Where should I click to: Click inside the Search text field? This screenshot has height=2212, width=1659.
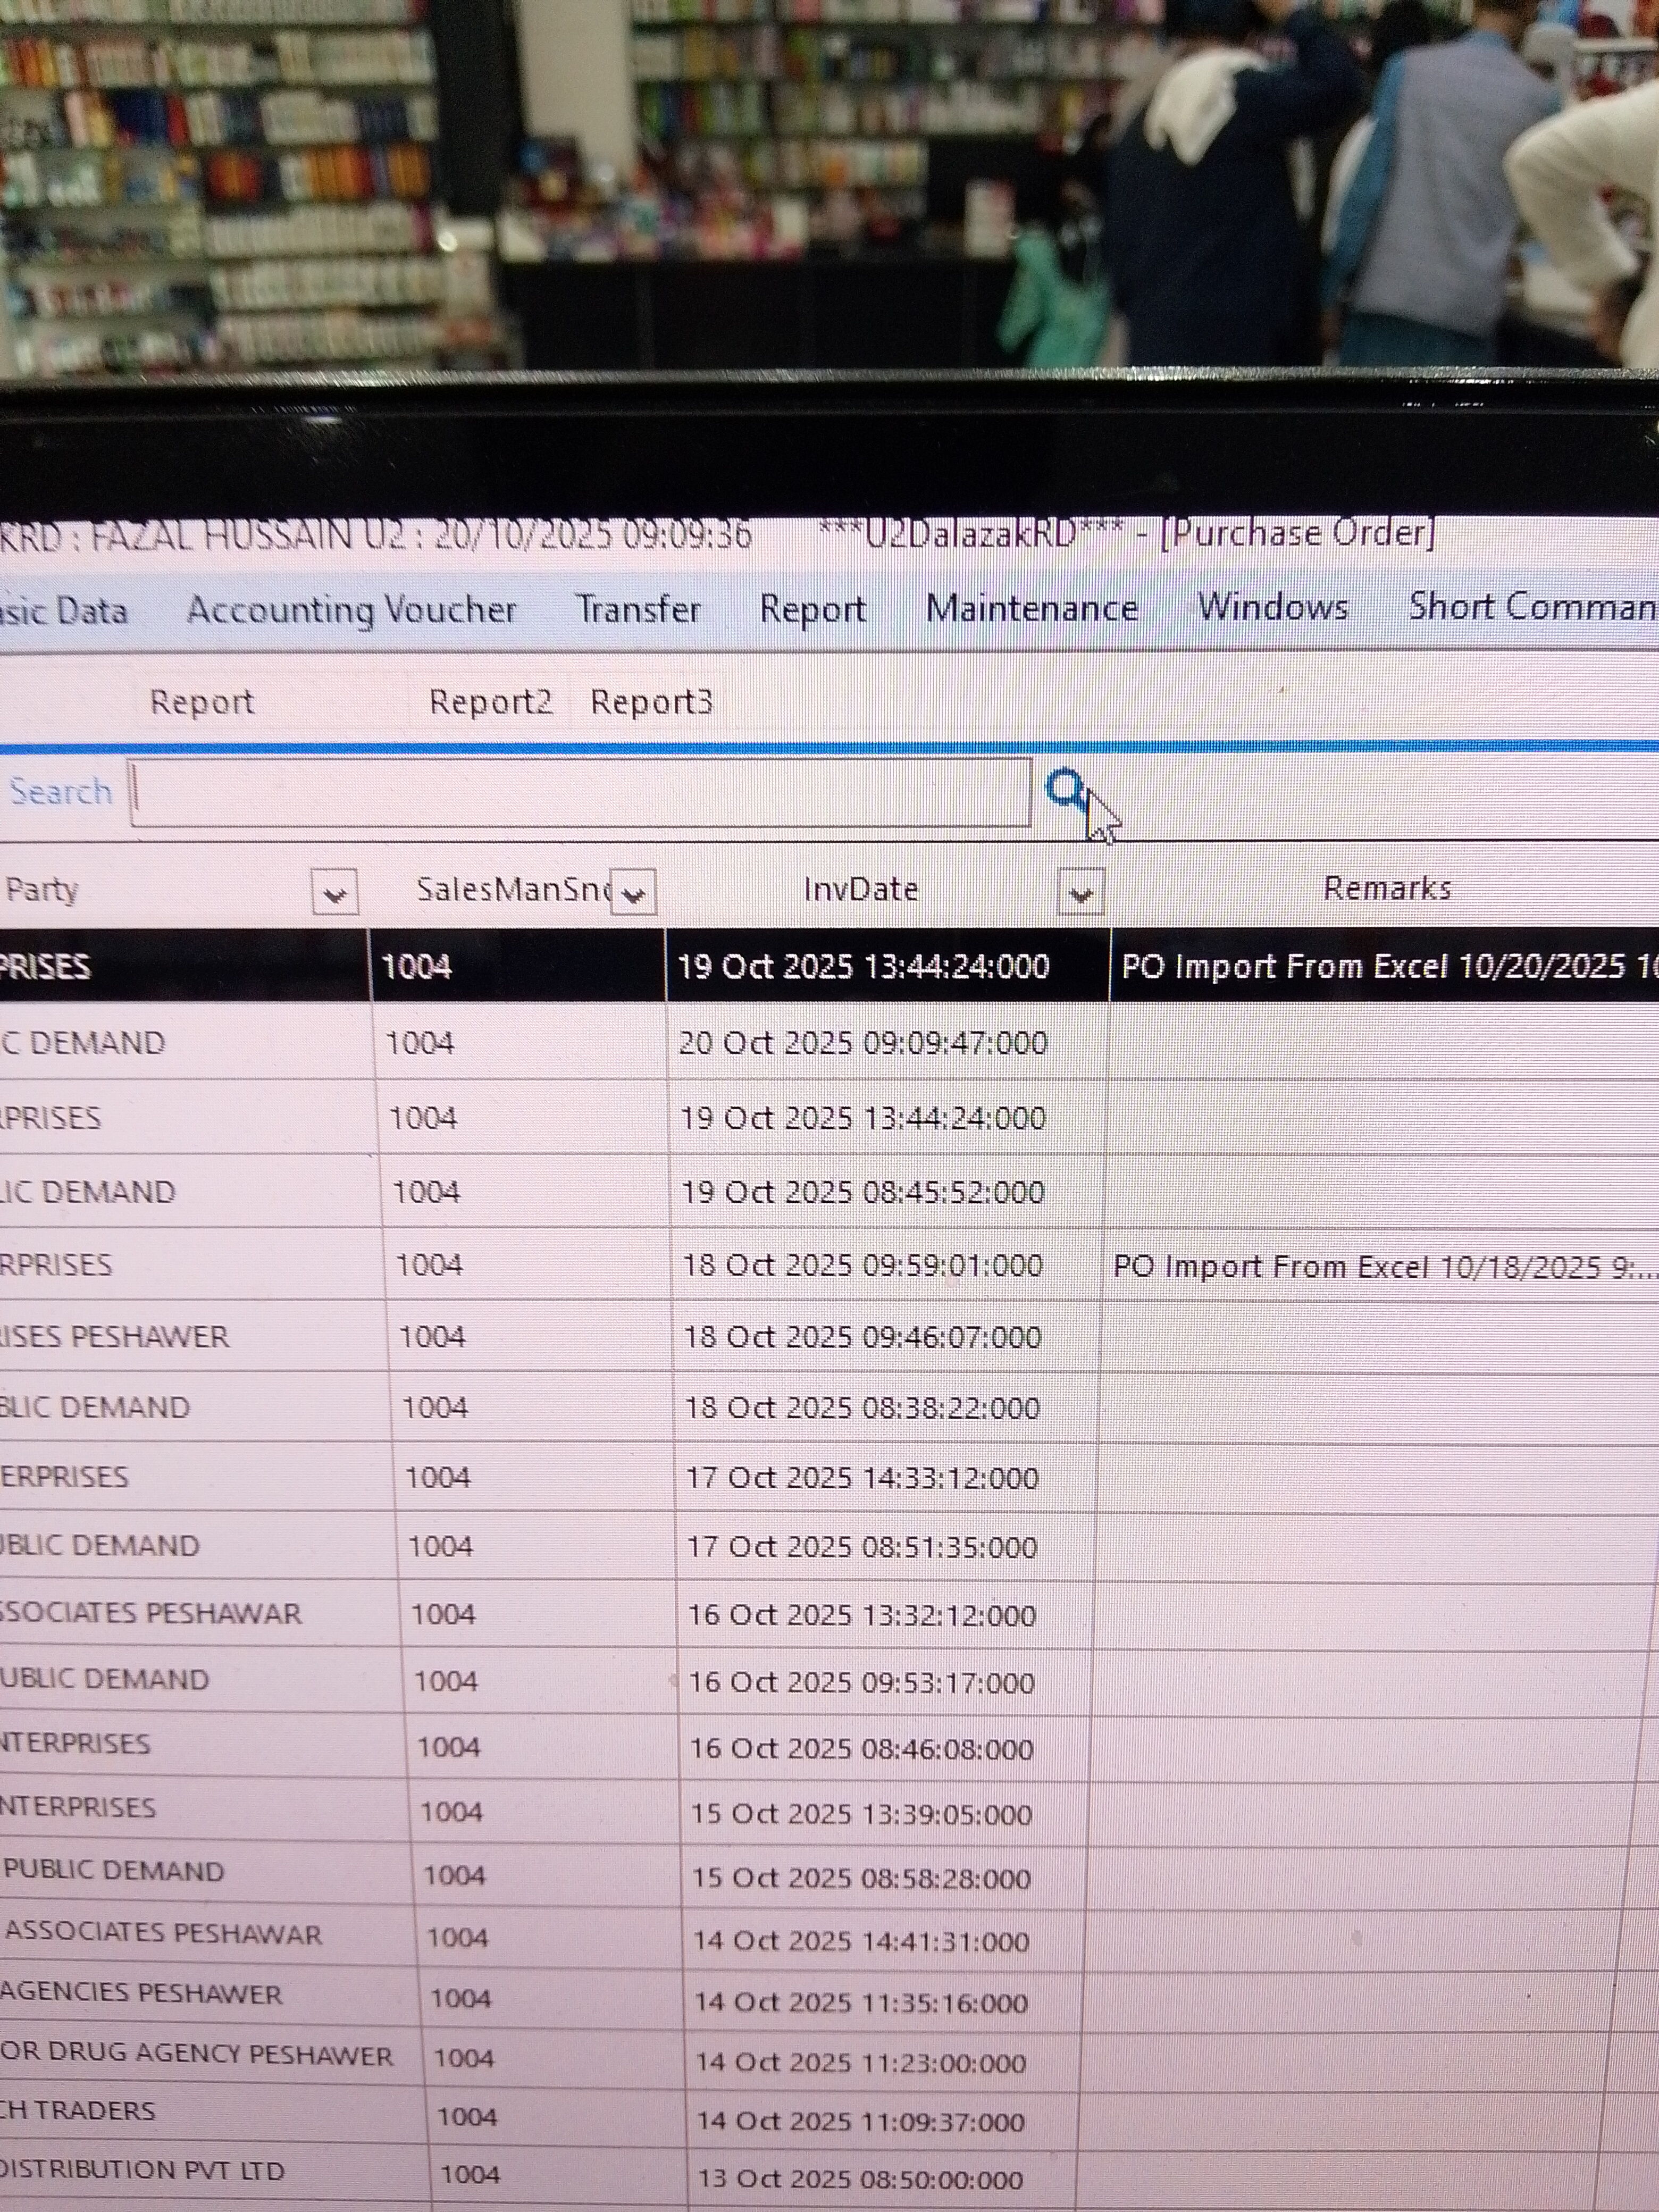[x=580, y=792]
